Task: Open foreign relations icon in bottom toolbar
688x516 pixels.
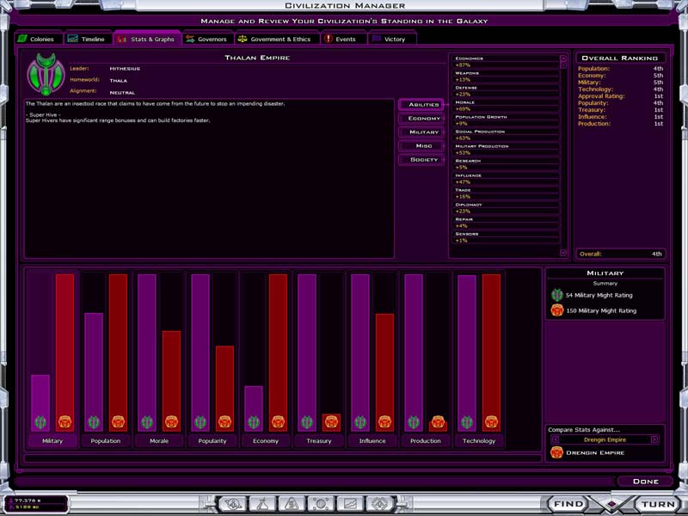Action: [x=232, y=504]
